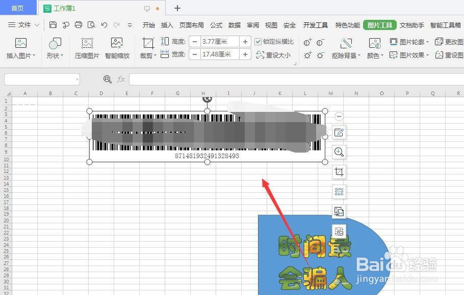This screenshot has width=464, height=295.
Task: Open the 开始 (Home) ribbon tab
Action: [148, 25]
